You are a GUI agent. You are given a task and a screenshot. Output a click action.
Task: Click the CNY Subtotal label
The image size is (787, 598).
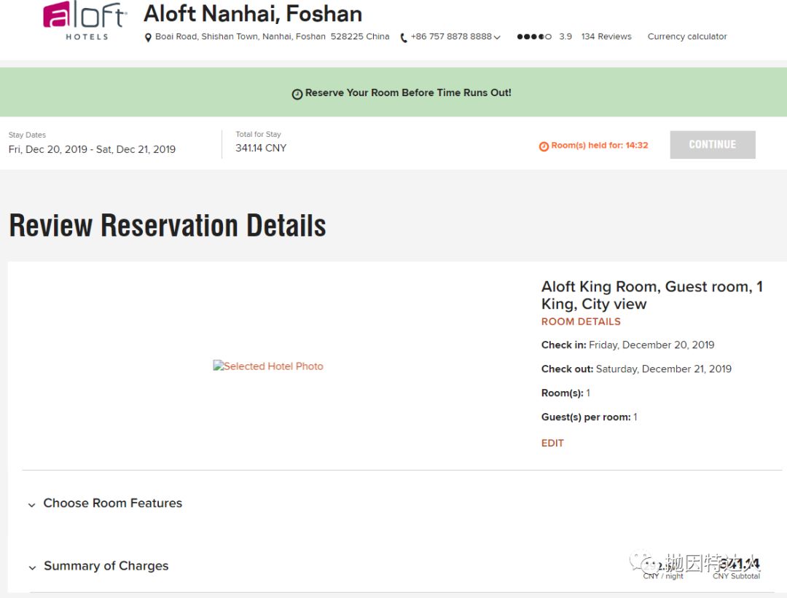736,576
